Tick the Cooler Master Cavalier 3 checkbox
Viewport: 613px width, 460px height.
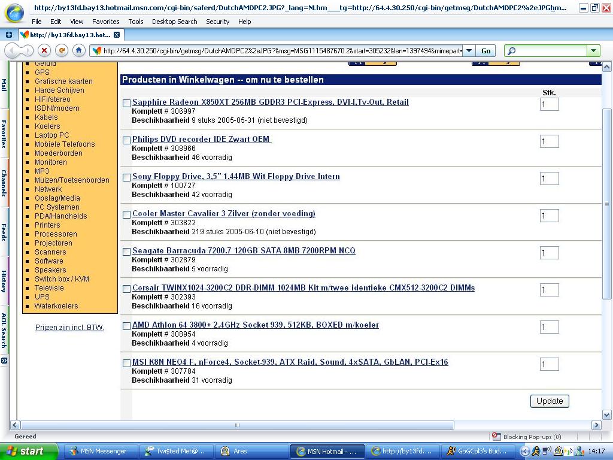pyautogui.click(x=126, y=215)
